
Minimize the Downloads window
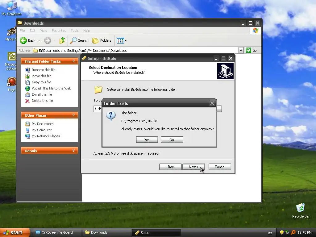click(243, 23)
